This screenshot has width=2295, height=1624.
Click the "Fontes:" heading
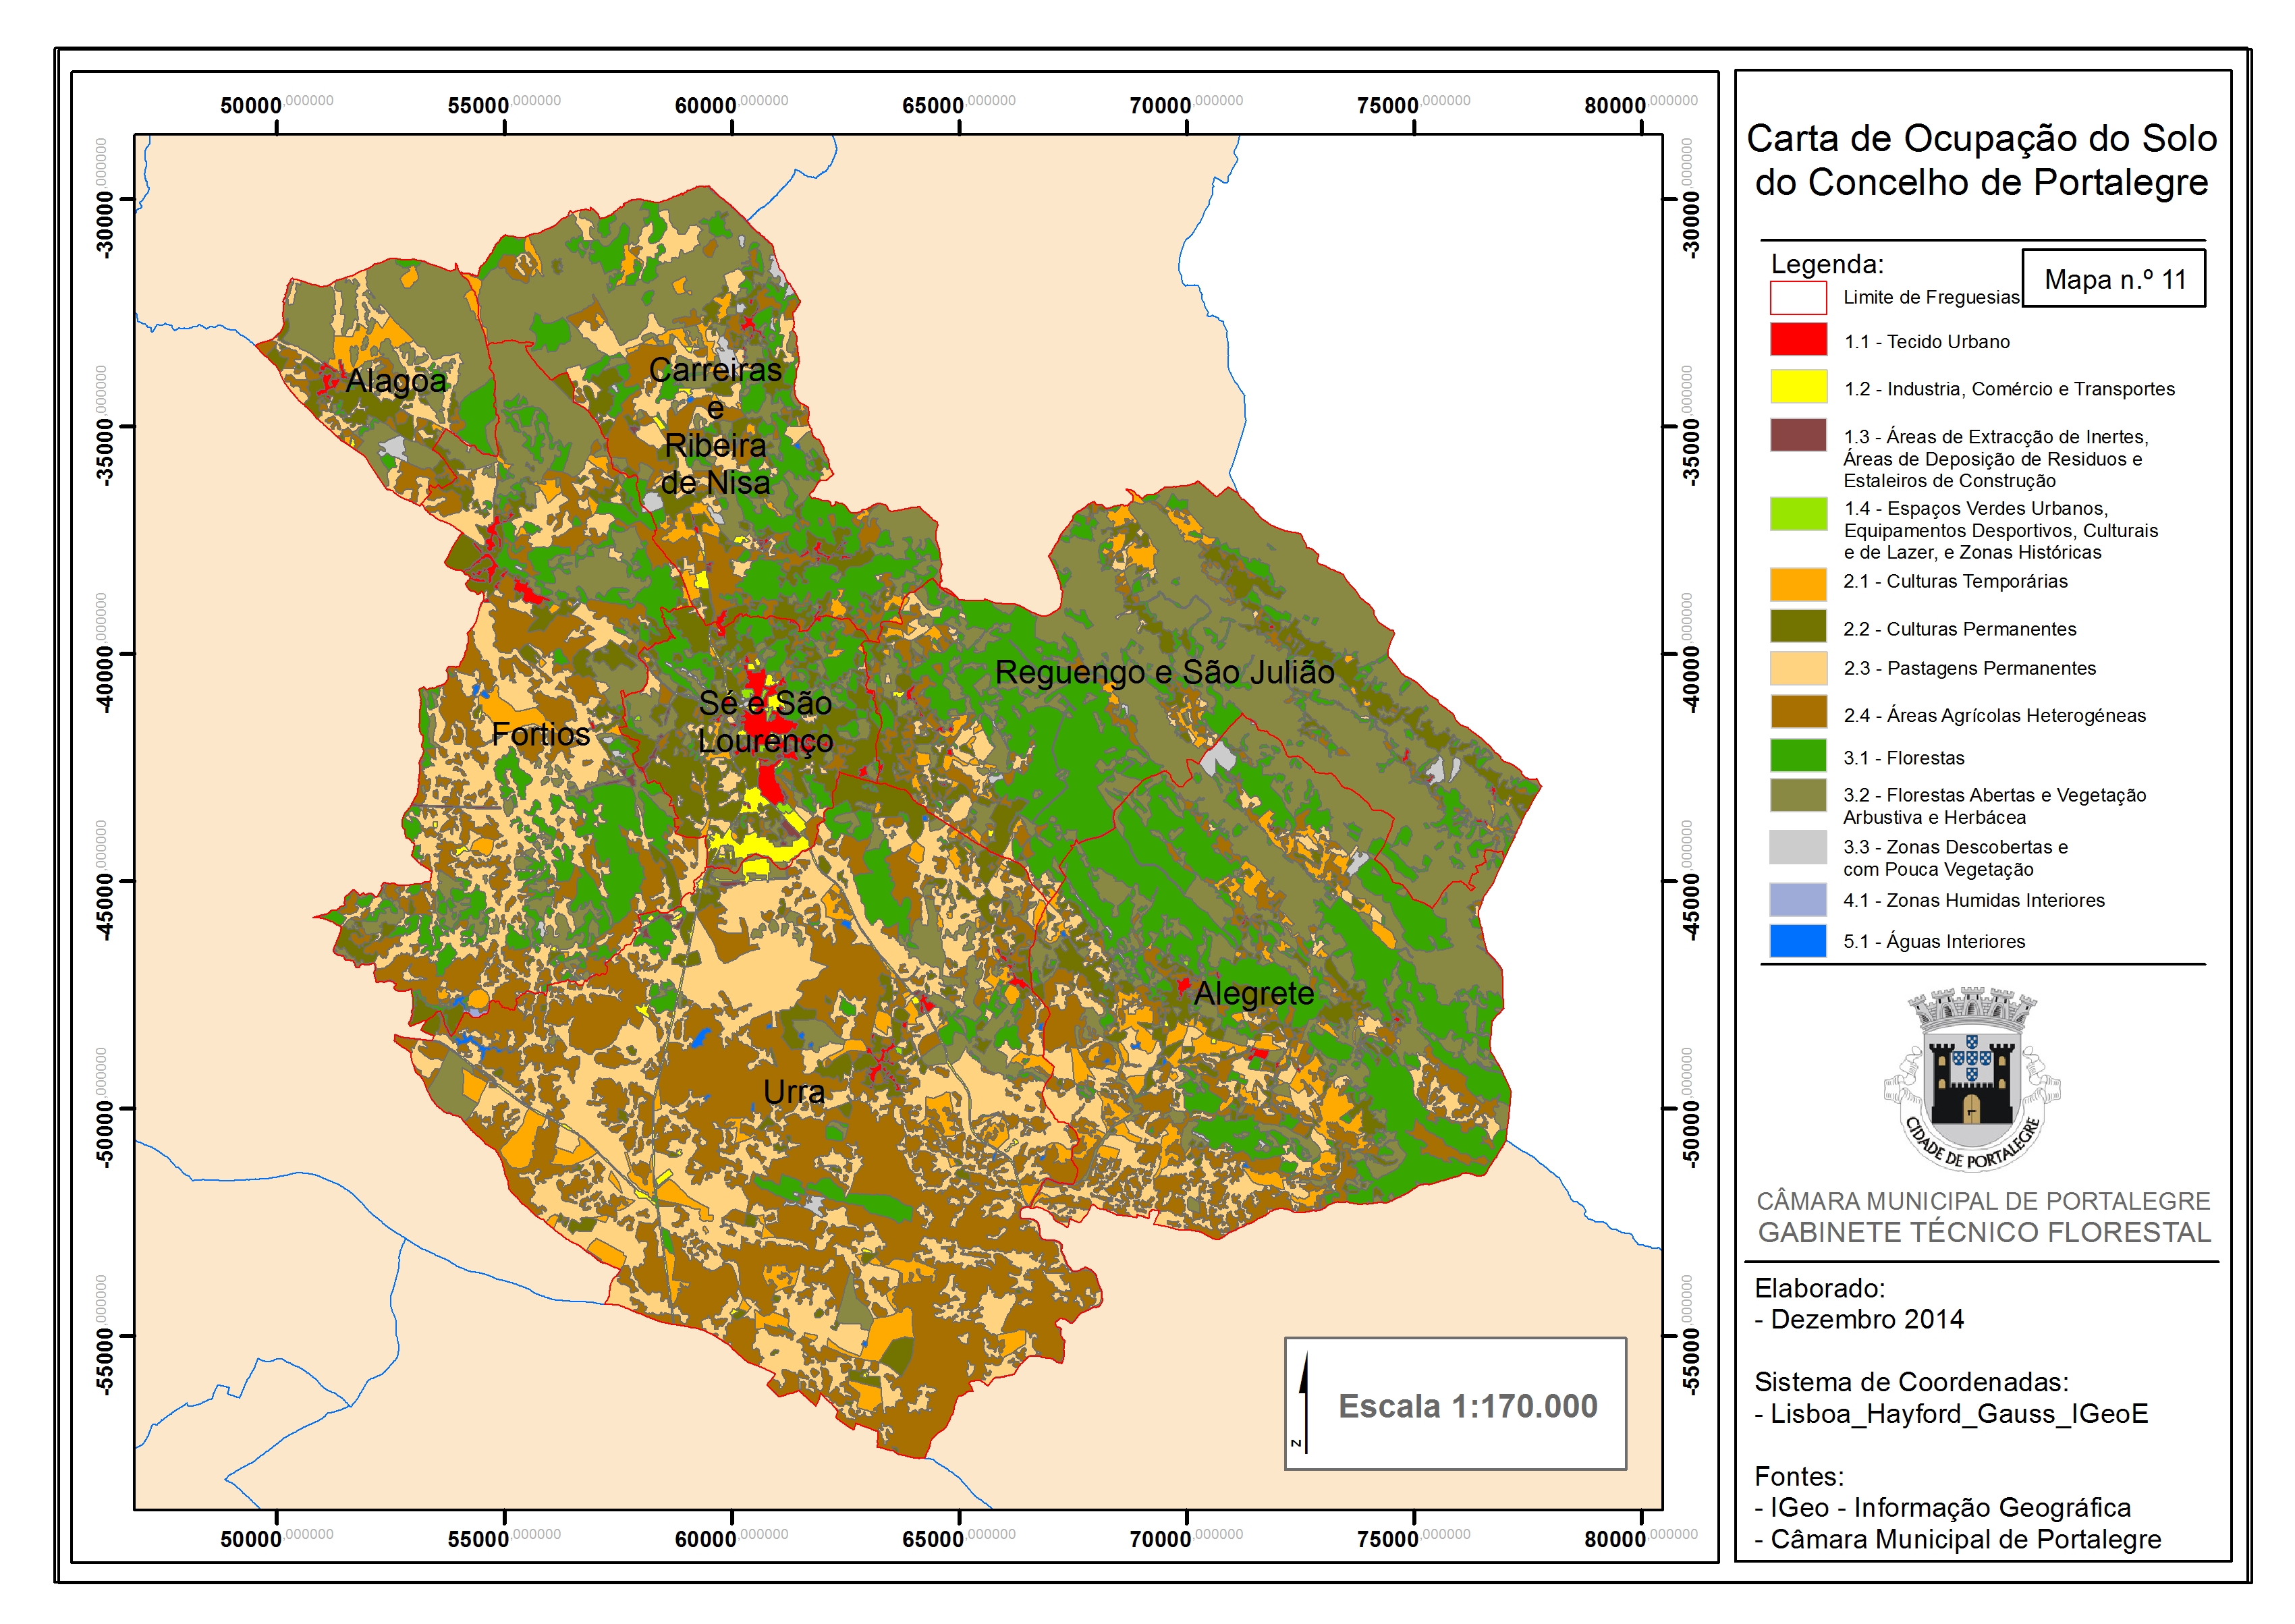point(1799,1476)
